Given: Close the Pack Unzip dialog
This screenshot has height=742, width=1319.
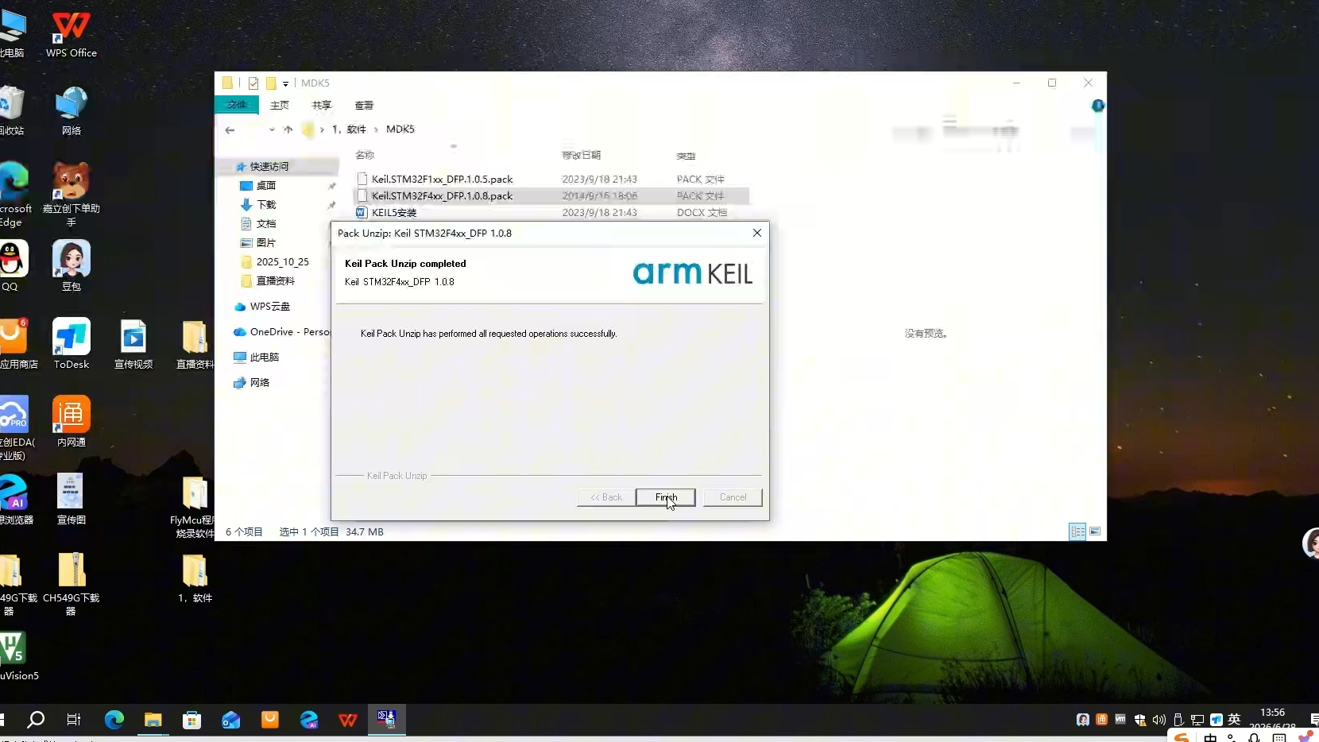Looking at the screenshot, I should pyautogui.click(x=757, y=233).
